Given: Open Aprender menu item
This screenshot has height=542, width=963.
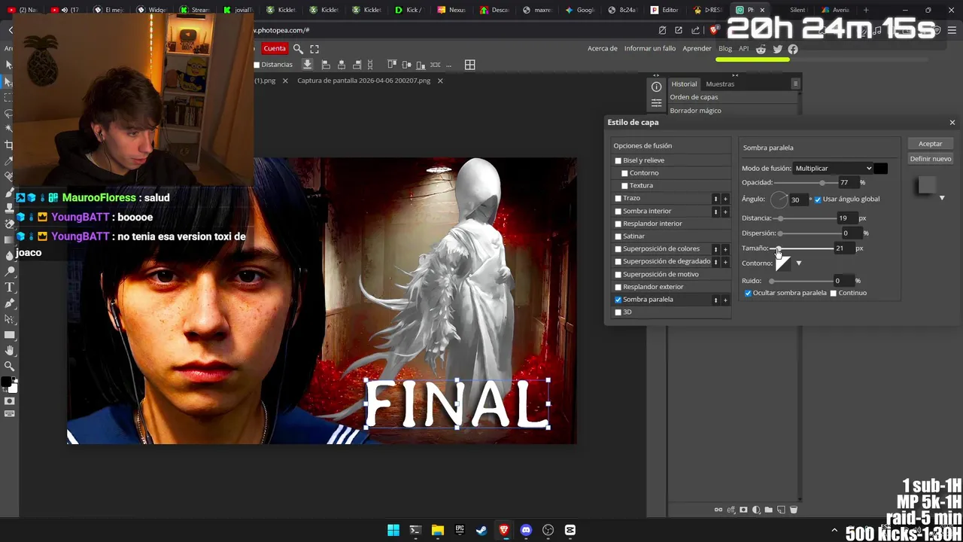Looking at the screenshot, I should 697,49.
